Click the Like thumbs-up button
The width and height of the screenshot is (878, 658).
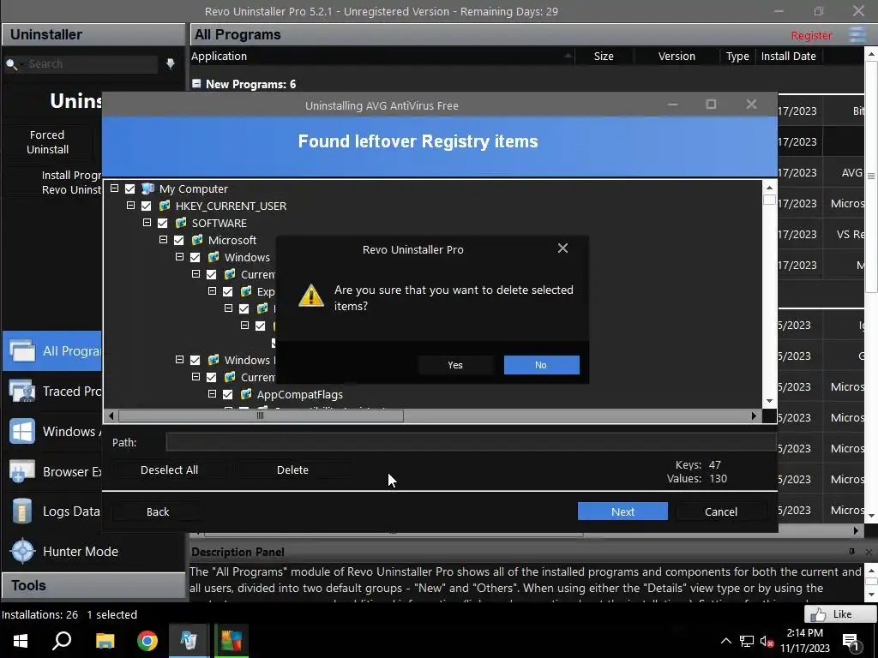tap(840, 614)
